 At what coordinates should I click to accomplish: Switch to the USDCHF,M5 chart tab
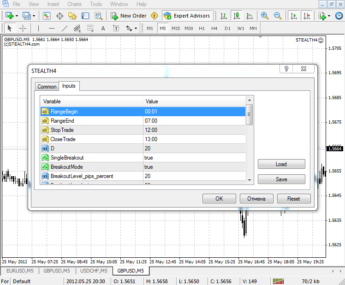tap(94, 271)
